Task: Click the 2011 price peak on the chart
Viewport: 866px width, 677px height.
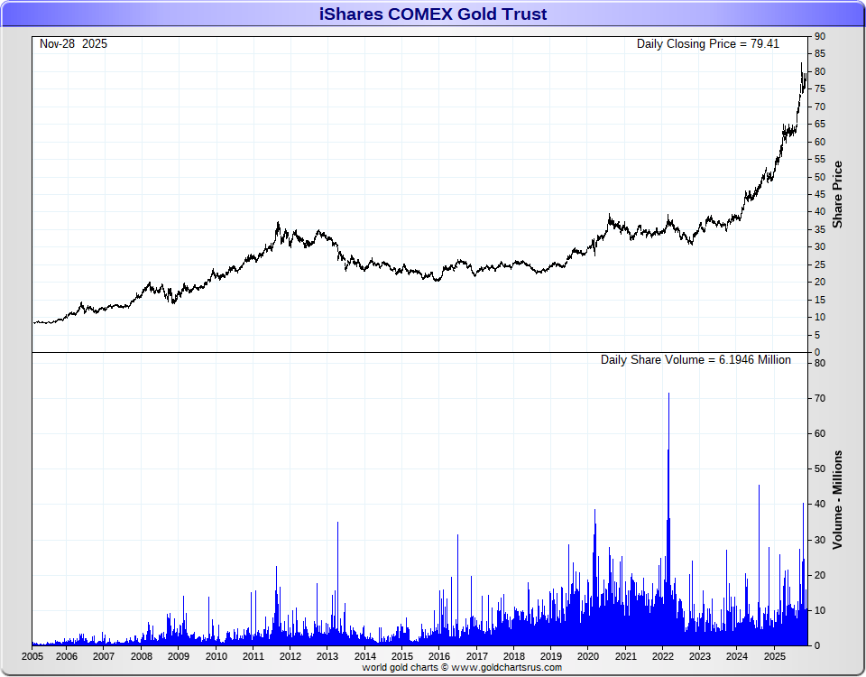Action: (278, 223)
